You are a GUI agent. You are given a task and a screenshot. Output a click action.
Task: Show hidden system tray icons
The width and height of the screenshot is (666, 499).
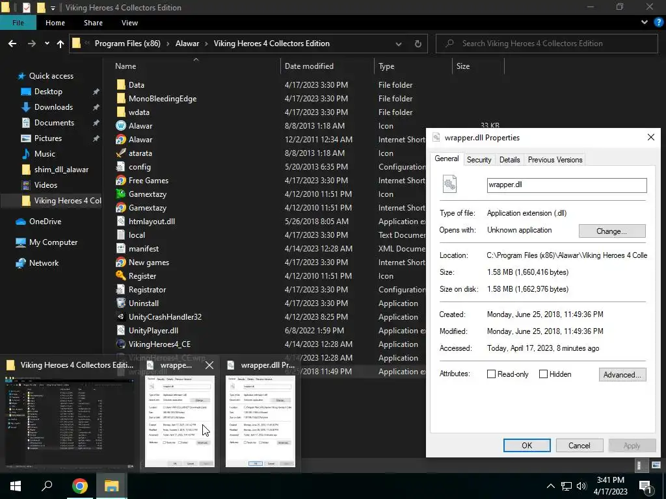tap(550, 486)
